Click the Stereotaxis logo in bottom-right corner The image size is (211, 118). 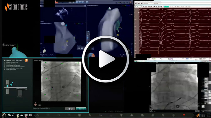point(203,115)
